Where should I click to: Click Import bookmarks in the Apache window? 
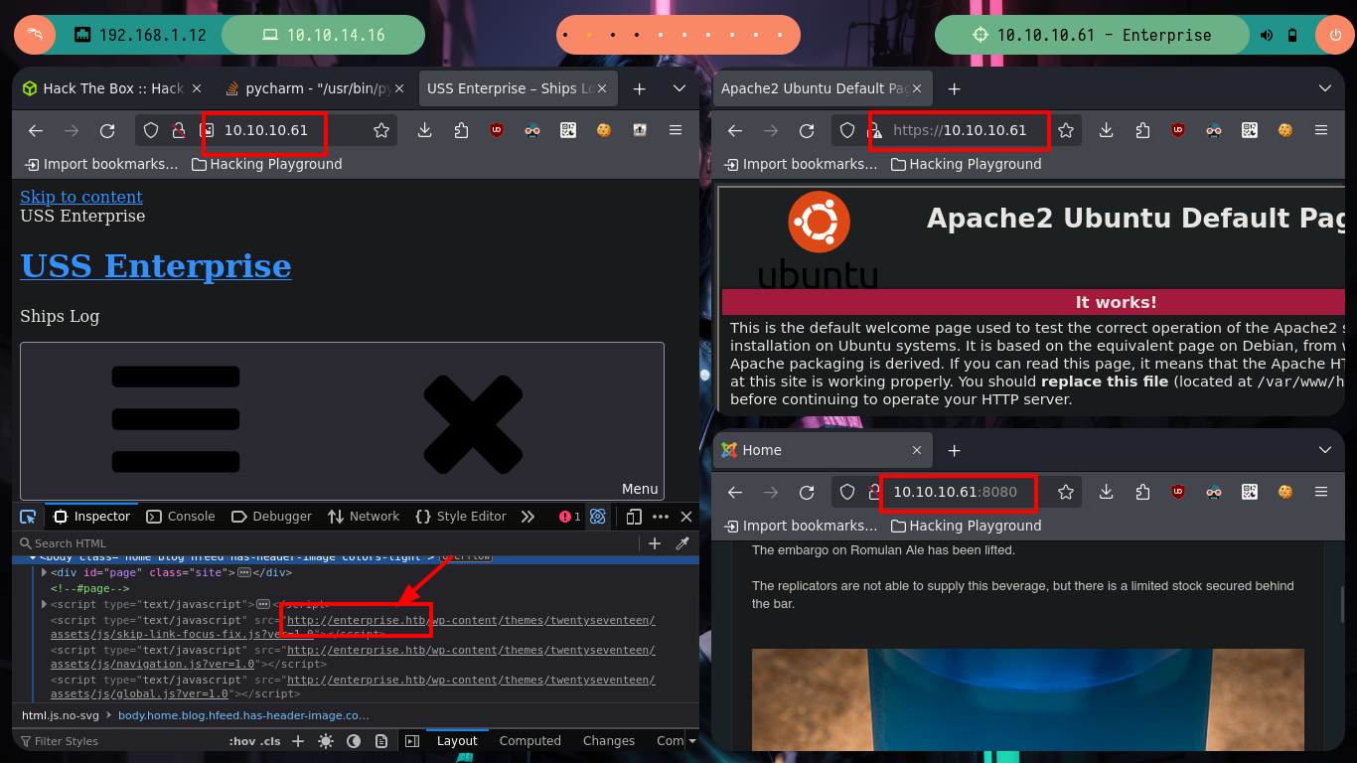pyautogui.click(x=801, y=164)
